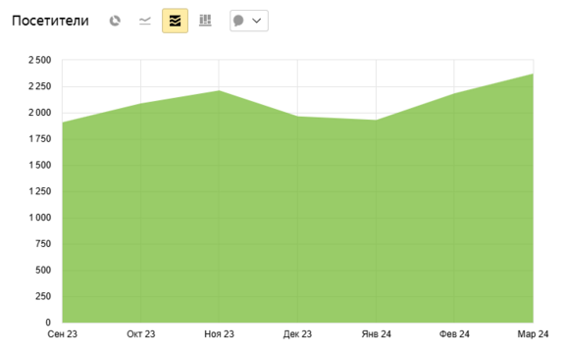Screen dimensions: 564x353
Task: Click the '500' y-axis value
Action: 43,270
